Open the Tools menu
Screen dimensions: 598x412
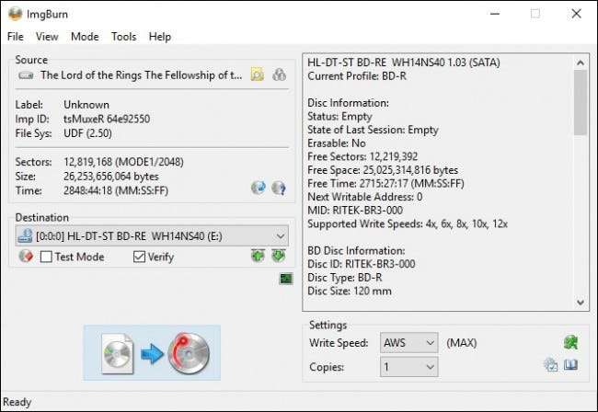pos(123,37)
